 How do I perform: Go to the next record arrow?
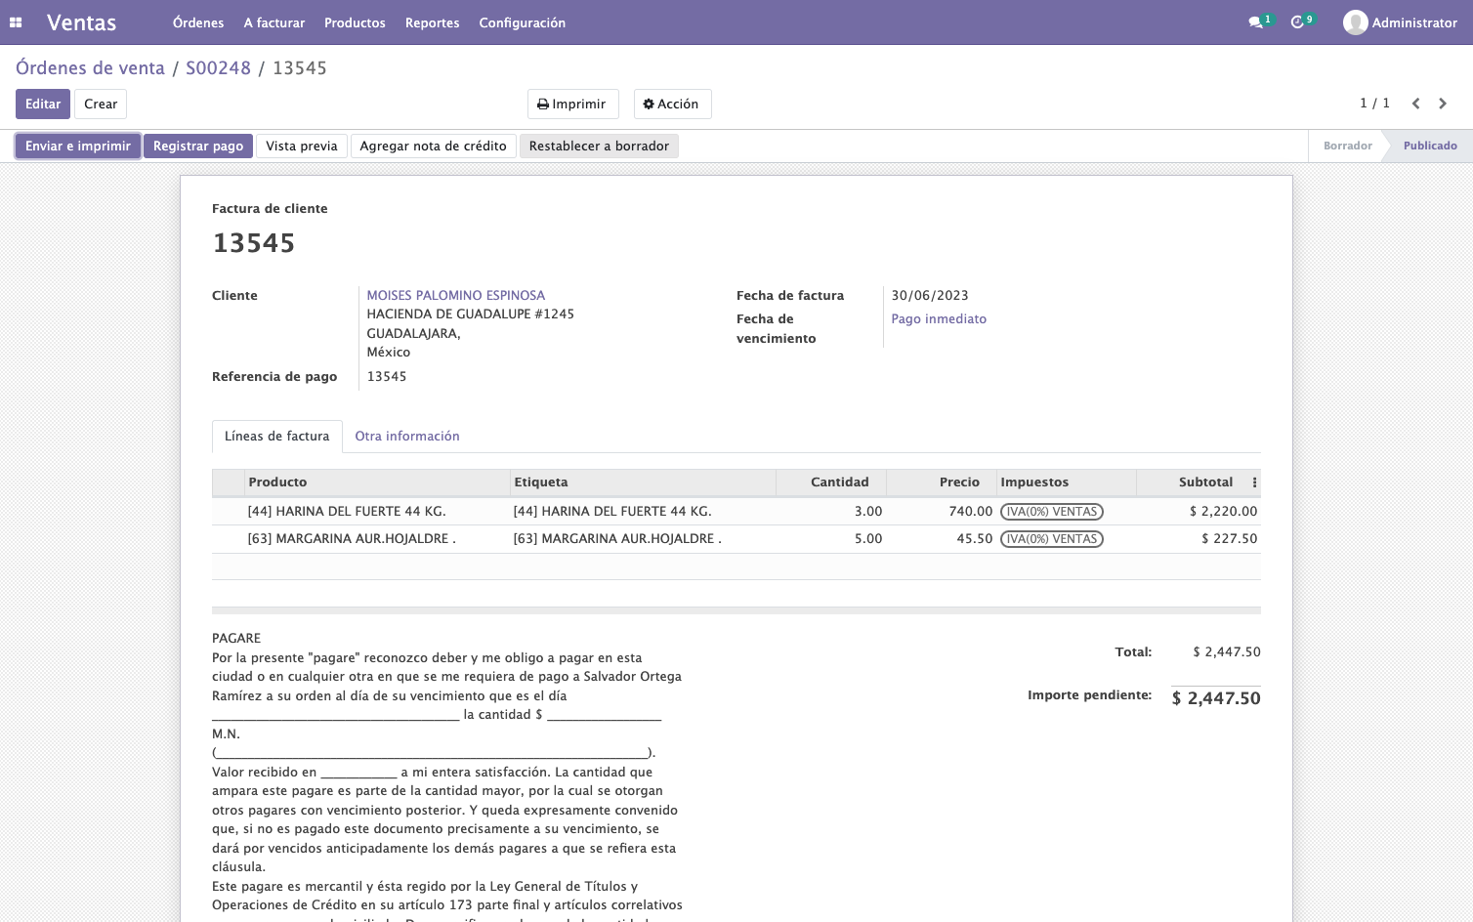pos(1443,104)
